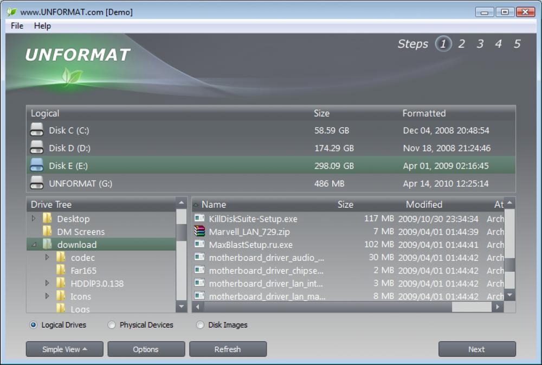This screenshot has width=542, height=365.
Task: Select the Disk E drive icon
Action: (36, 165)
